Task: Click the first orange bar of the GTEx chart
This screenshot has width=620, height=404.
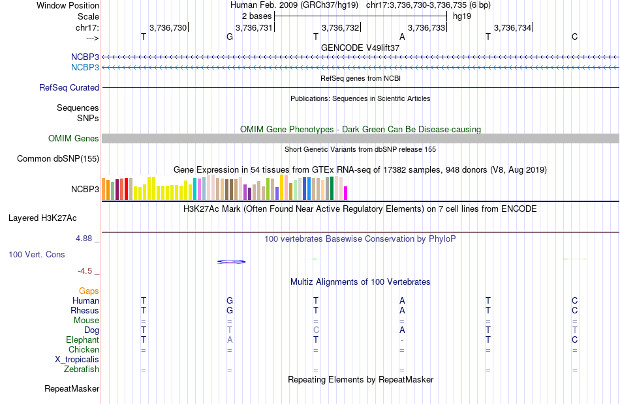Action: 104,189
